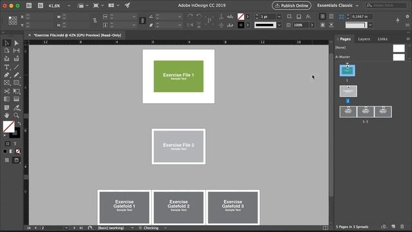Select the Pen tool
The width and height of the screenshot is (412, 232).
(6, 75)
